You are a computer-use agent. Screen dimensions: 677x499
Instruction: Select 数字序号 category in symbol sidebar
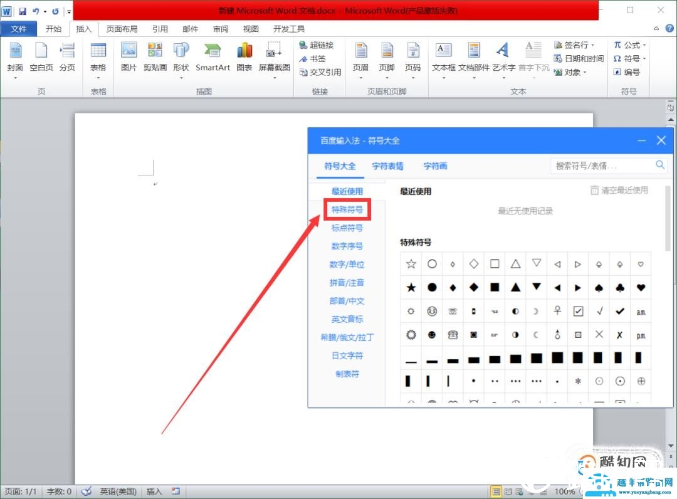[347, 246]
